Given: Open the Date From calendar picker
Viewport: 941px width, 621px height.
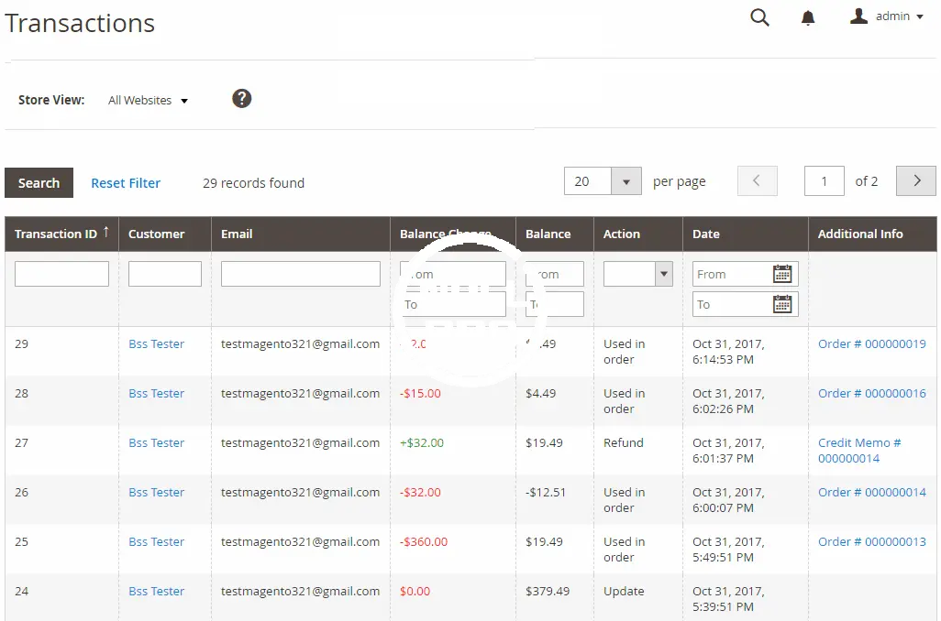Looking at the screenshot, I should [x=782, y=274].
